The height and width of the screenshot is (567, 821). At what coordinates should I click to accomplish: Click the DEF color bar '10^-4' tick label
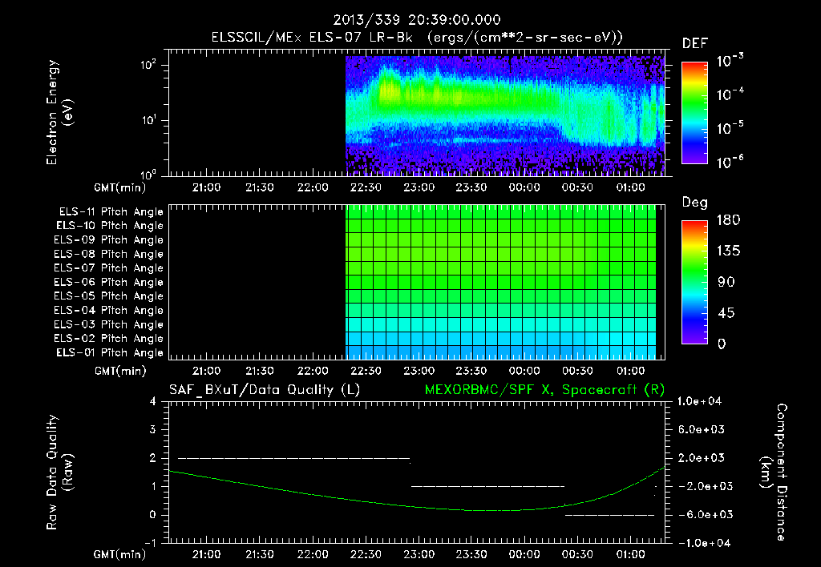point(730,94)
